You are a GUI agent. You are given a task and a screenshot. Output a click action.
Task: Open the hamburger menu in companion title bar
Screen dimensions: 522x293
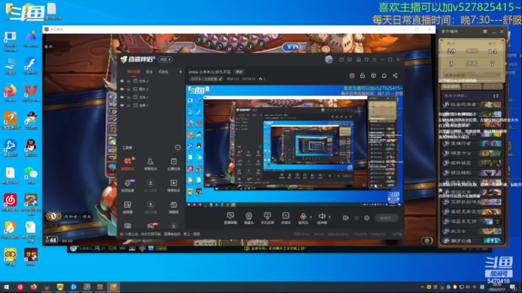pyautogui.click(x=375, y=60)
